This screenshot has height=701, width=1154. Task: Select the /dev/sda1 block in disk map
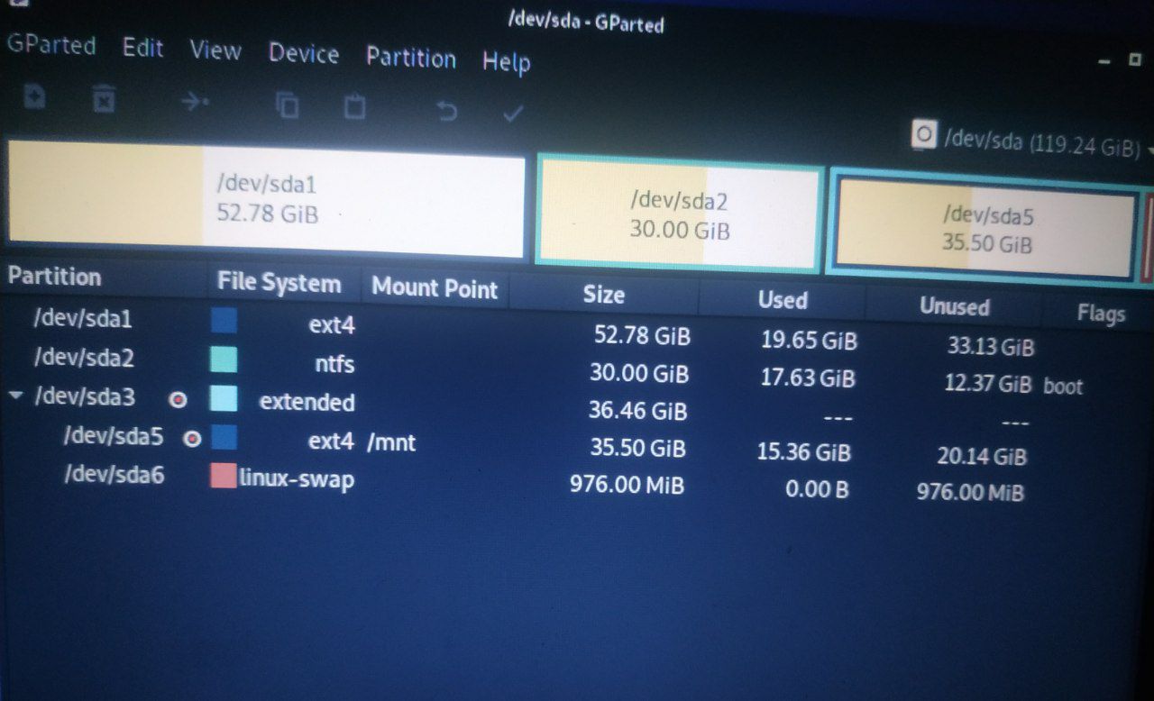pos(266,198)
